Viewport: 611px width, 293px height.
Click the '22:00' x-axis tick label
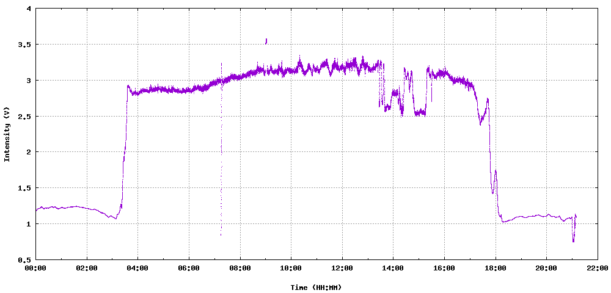[598, 269]
